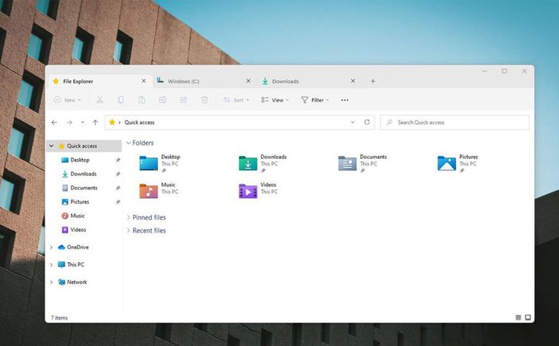Click the search magnifier icon
559x346 pixels.
click(x=390, y=122)
